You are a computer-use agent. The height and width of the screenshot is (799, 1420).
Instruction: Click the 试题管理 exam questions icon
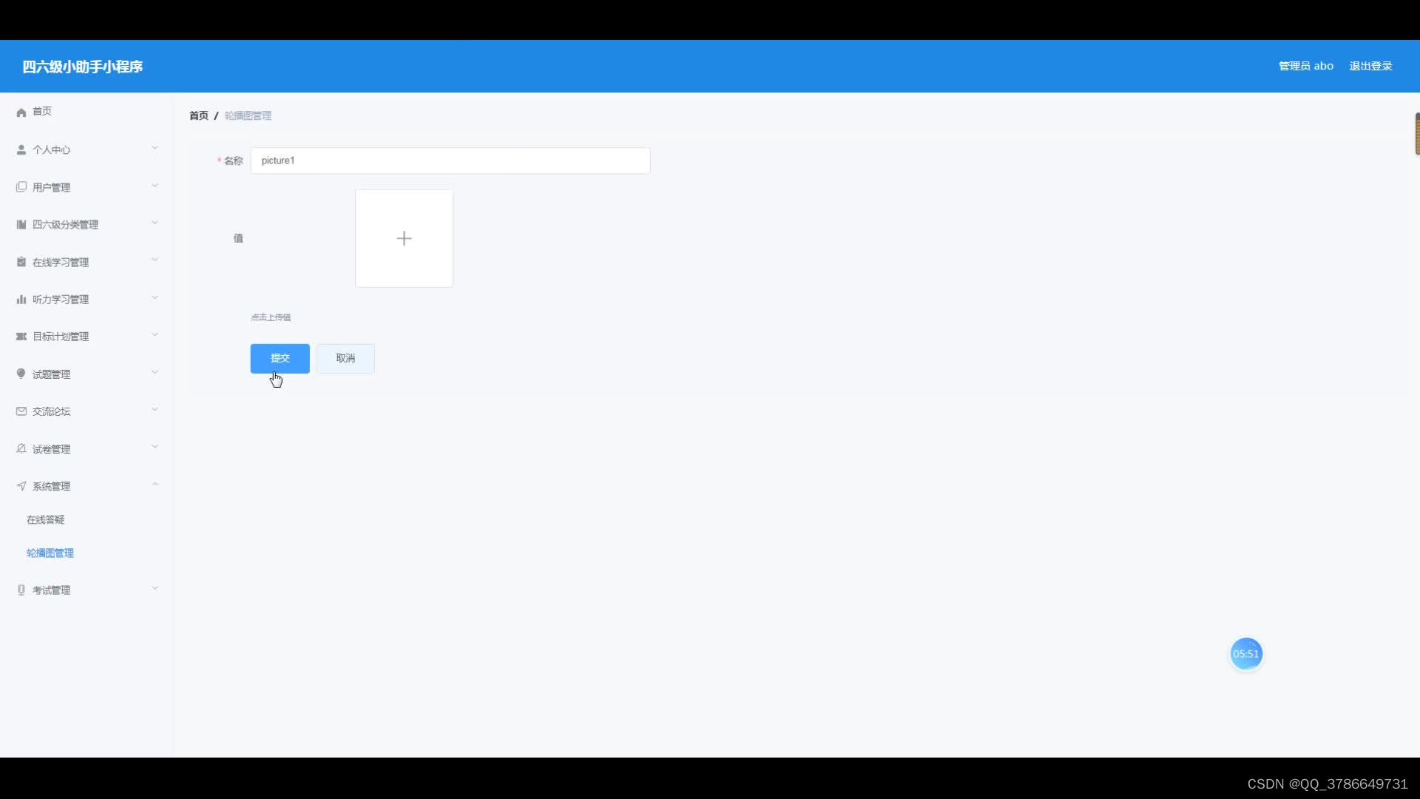pyautogui.click(x=21, y=374)
